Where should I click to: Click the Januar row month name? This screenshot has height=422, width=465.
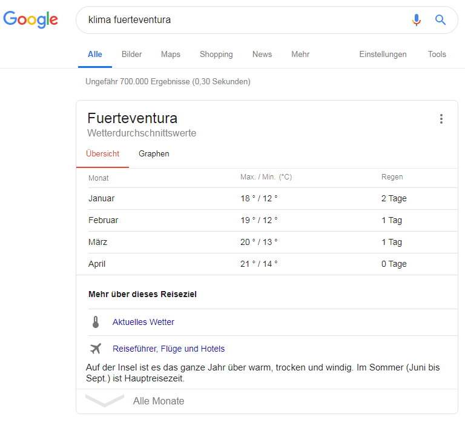[x=102, y=198]
